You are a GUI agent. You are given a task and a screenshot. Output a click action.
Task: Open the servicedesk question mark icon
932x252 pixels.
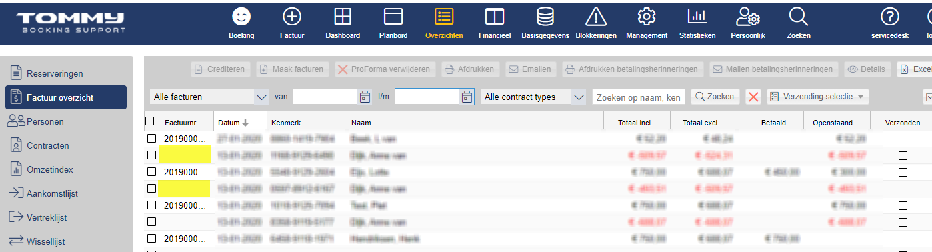(890, 17)
